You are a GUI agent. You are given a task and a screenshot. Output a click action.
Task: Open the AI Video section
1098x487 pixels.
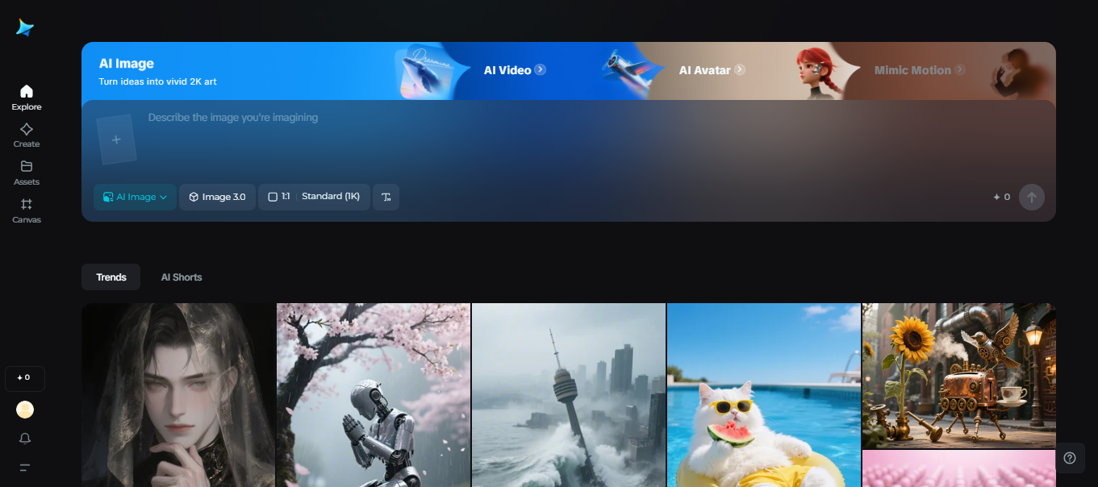(x=514, y=70)
